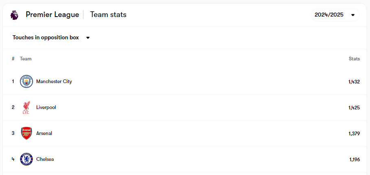
Task: Click the Team column header
Action: (x=26, y=59)
